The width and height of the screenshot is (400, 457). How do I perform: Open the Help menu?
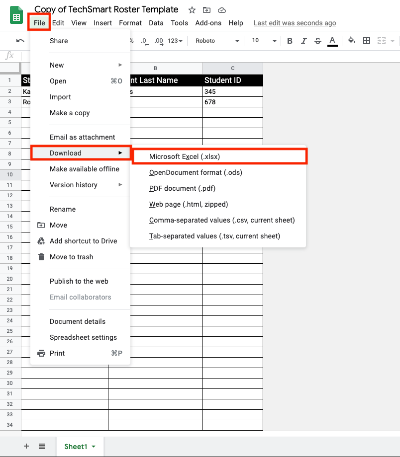[236, 23]
